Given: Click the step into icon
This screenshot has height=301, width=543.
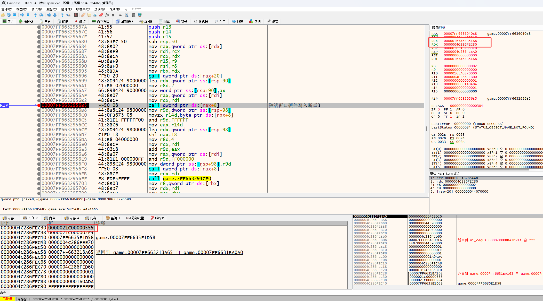Looking at the screenshot, I should [35, 15].
